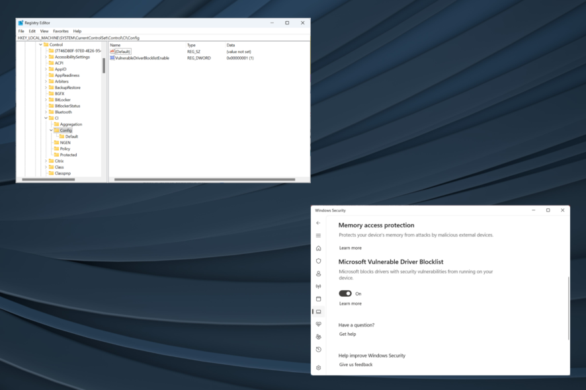Select the VulnerableDriverBlocklistEnable DWORD icon
Viewport: 586px width, 390px height.
[x=112, y=58]
